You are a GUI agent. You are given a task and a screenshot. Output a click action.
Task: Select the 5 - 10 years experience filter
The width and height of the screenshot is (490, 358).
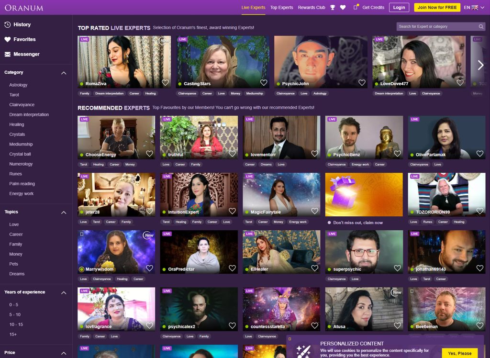coord(15,314)
